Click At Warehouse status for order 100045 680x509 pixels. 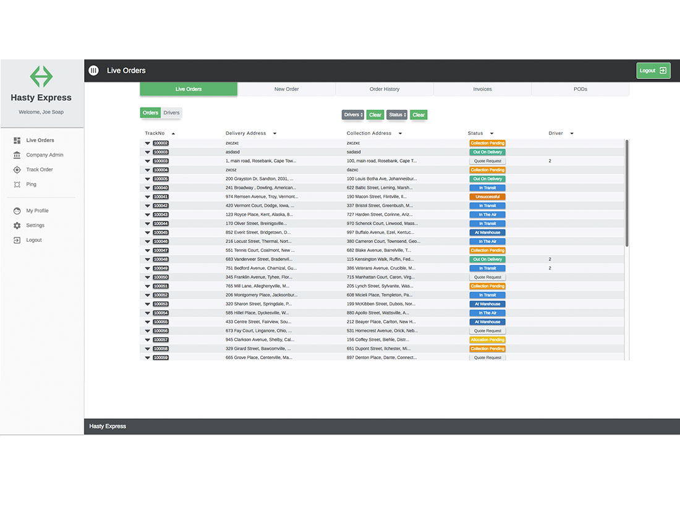point(488,233)
